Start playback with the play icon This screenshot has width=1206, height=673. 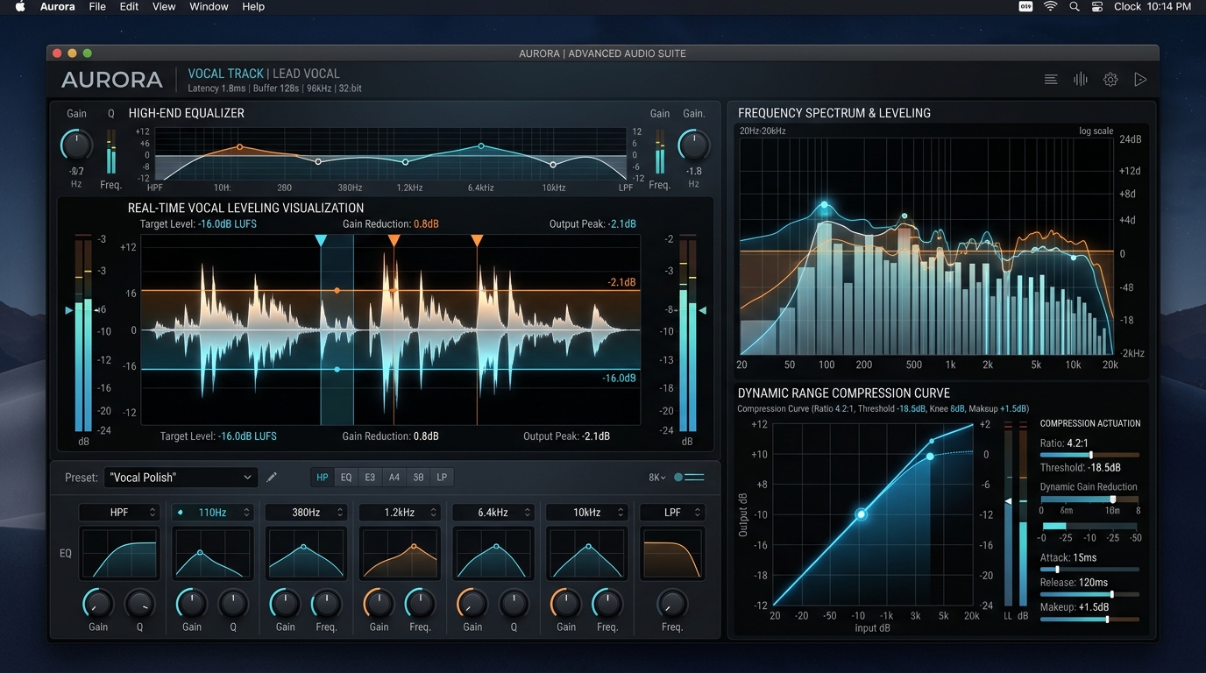coord(1140,80)
